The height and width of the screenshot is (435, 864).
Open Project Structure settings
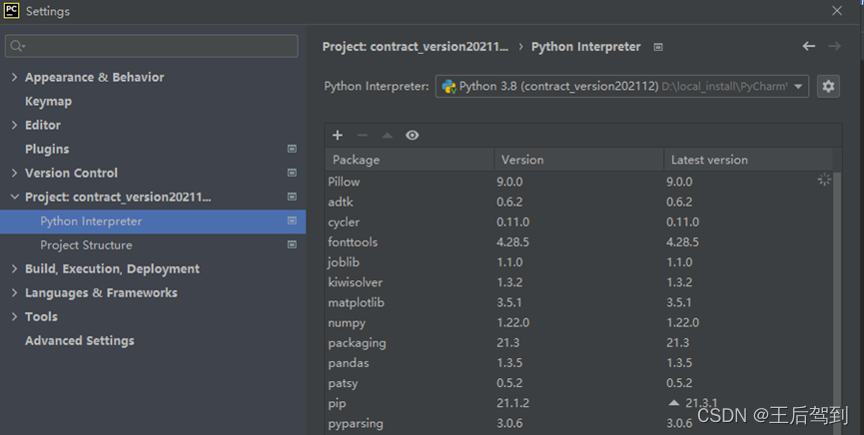(x=86, y=245)
